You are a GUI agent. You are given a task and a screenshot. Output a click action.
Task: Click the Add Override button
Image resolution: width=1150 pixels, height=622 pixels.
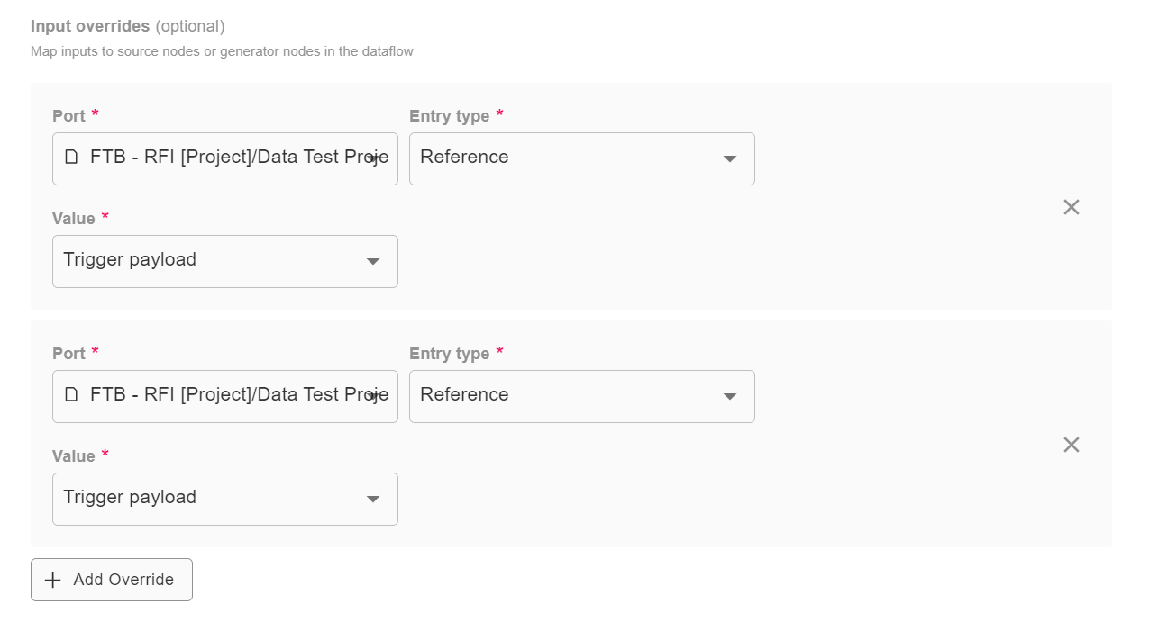click(111, 580)
